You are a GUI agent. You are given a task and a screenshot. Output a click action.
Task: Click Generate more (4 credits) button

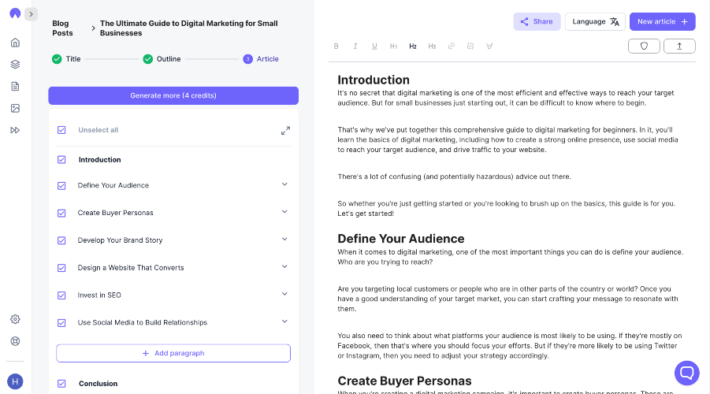tap(173, 95)
